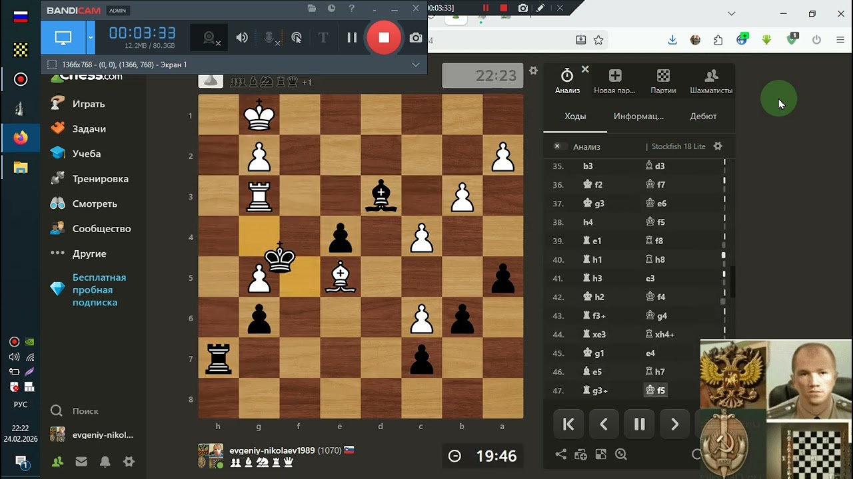Click Бесплатная пробная подписка link
Image resolution: width=853 pixels, height=479 pixels.
click(x=99, y=289)
